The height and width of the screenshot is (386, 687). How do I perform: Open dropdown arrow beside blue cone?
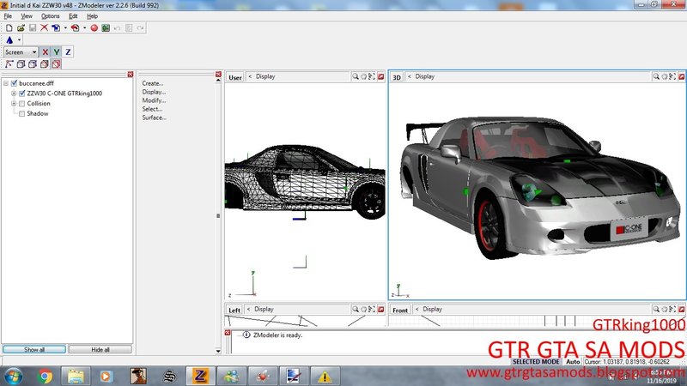[19, 39]
